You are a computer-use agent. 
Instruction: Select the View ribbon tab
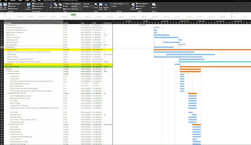coord(33,1)
